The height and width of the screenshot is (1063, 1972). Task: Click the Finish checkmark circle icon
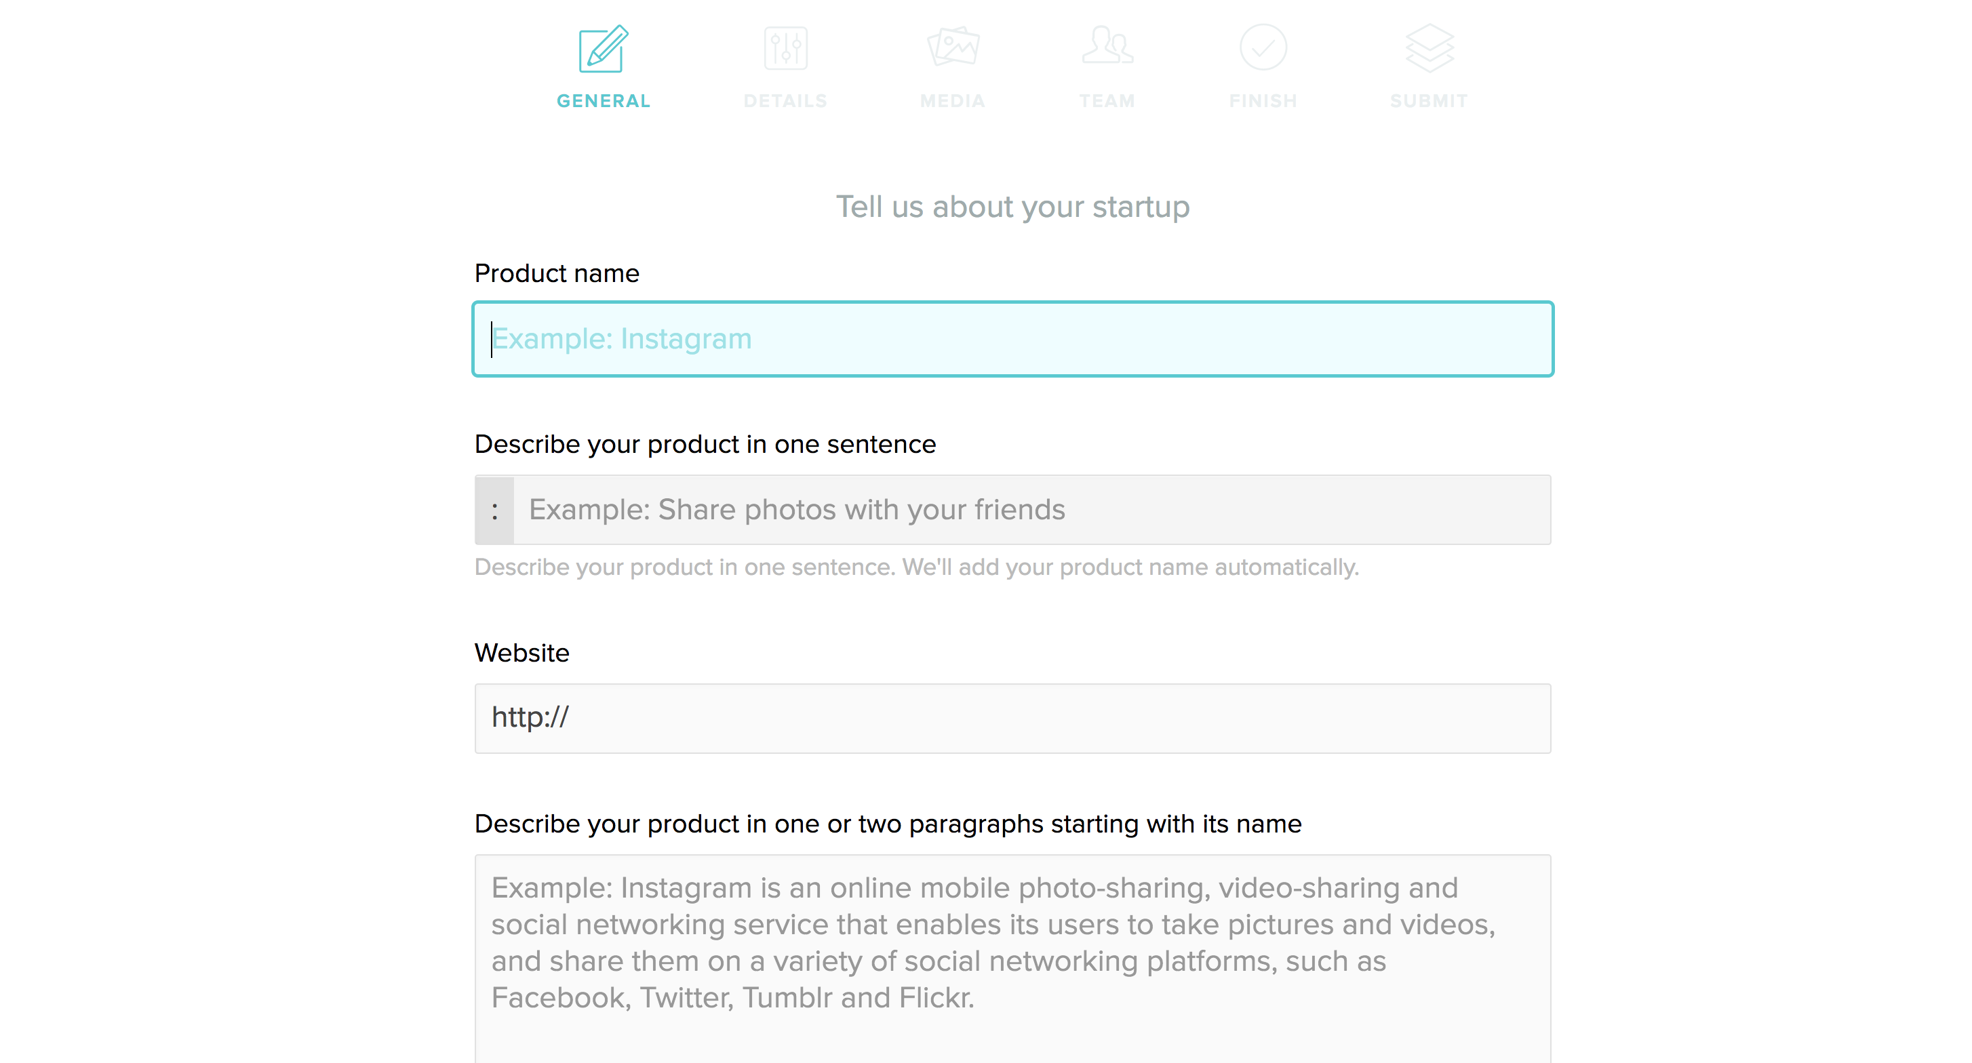click(1263, 47)
